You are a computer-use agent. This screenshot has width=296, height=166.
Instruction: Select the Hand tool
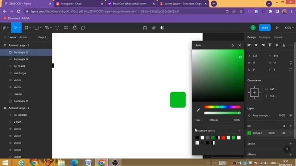click(74, 28)
